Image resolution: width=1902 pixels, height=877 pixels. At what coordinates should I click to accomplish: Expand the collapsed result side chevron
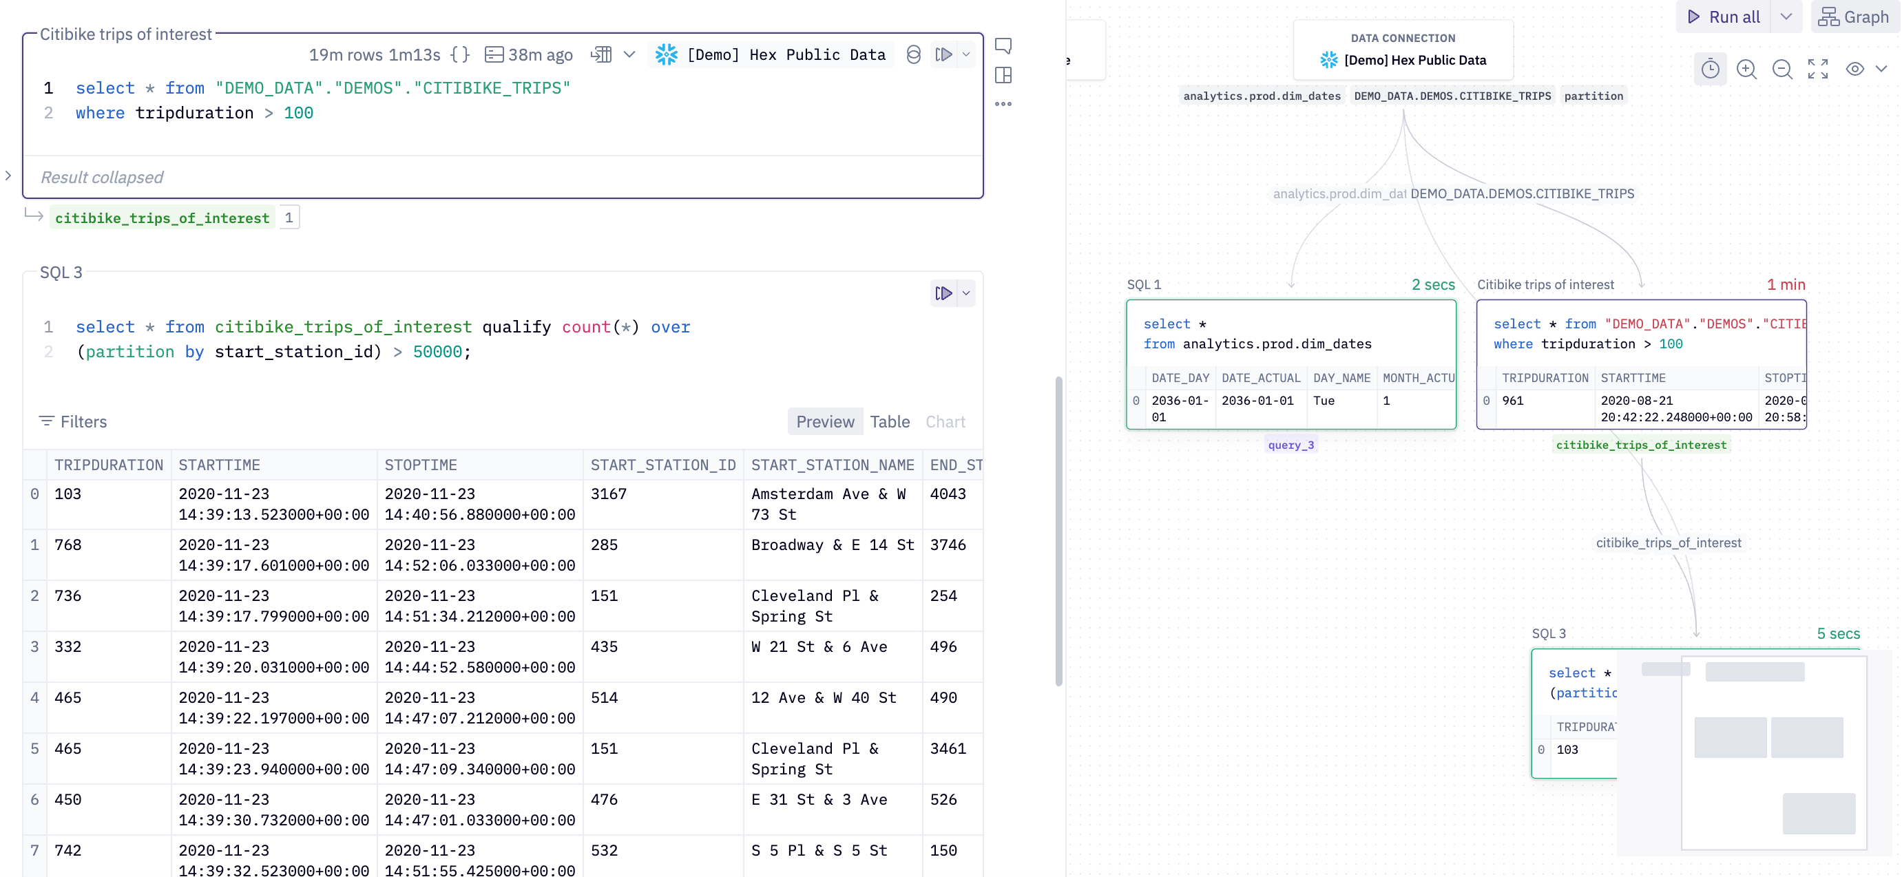point(8,176)
